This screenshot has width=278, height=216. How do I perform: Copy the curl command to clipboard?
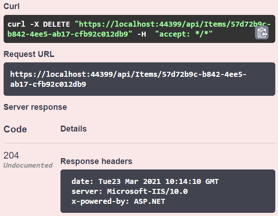(262, 33)
